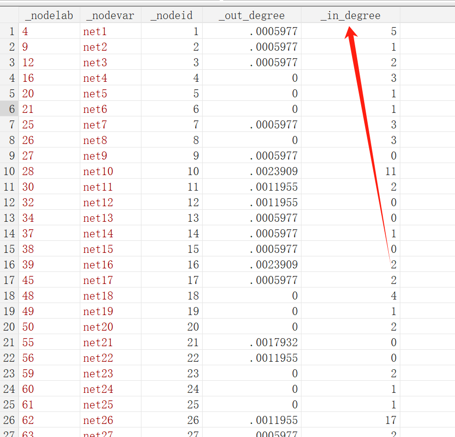Click _nodelab value 28 in row 10
The width and height of the screenshot is (455, 437).
point(49,171)
